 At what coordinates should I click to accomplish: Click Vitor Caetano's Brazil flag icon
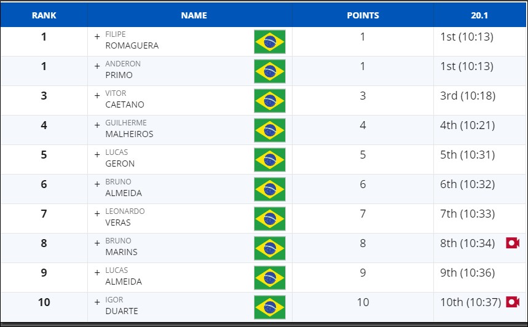pyautogui.click(x=270, y=101)
